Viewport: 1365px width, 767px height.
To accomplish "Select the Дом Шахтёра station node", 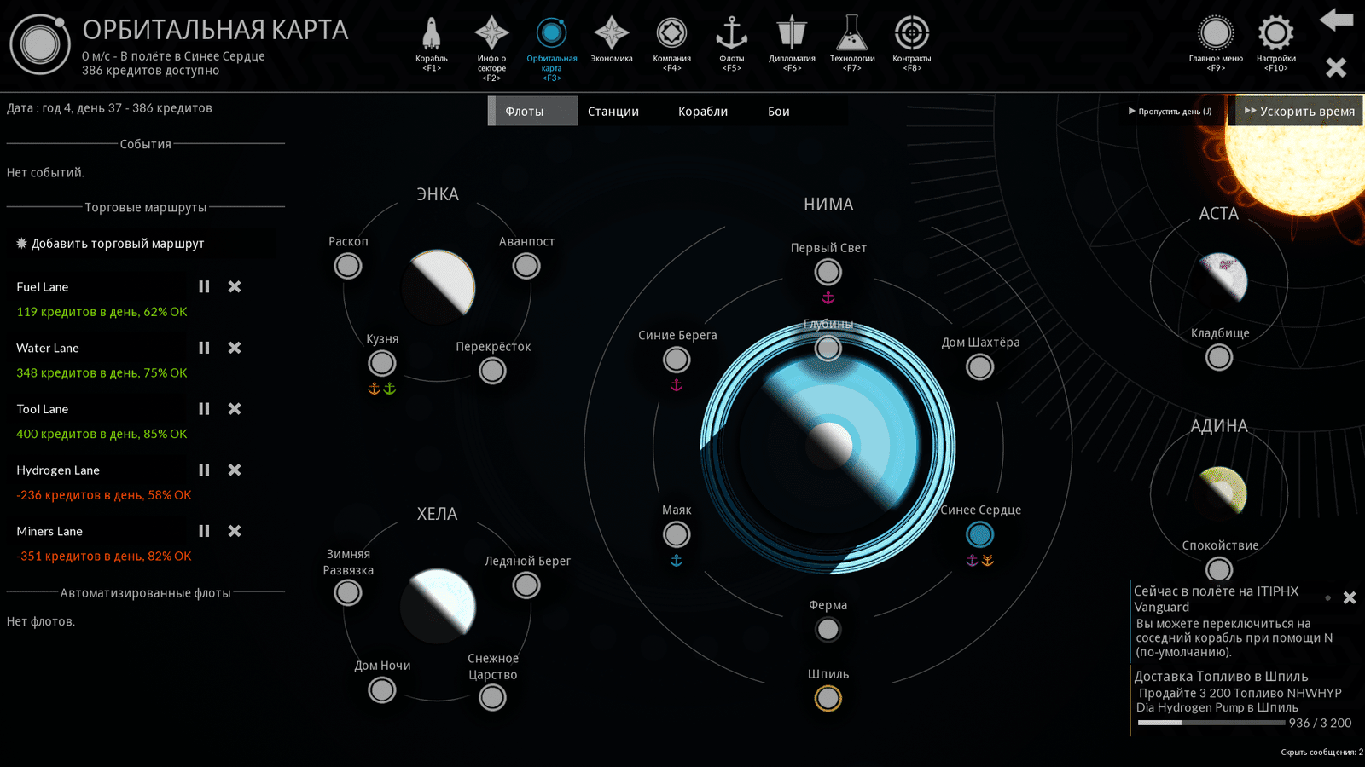I will (980, 367).
